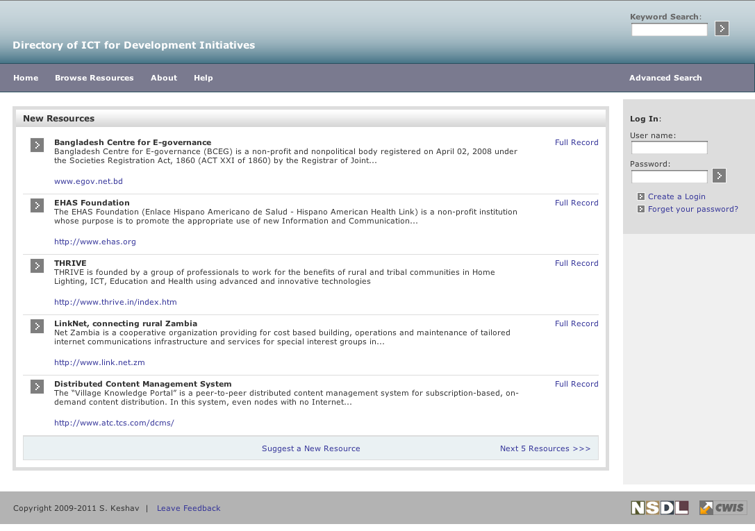Go to Next 5 Resources
Screen dimensions: 755x531
click(545, 448)
